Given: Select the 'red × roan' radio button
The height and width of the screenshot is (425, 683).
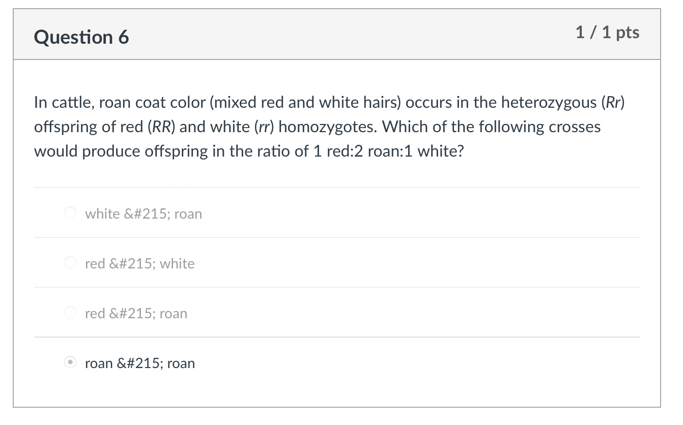Looking at the screenshot, I should click(70, 312).
